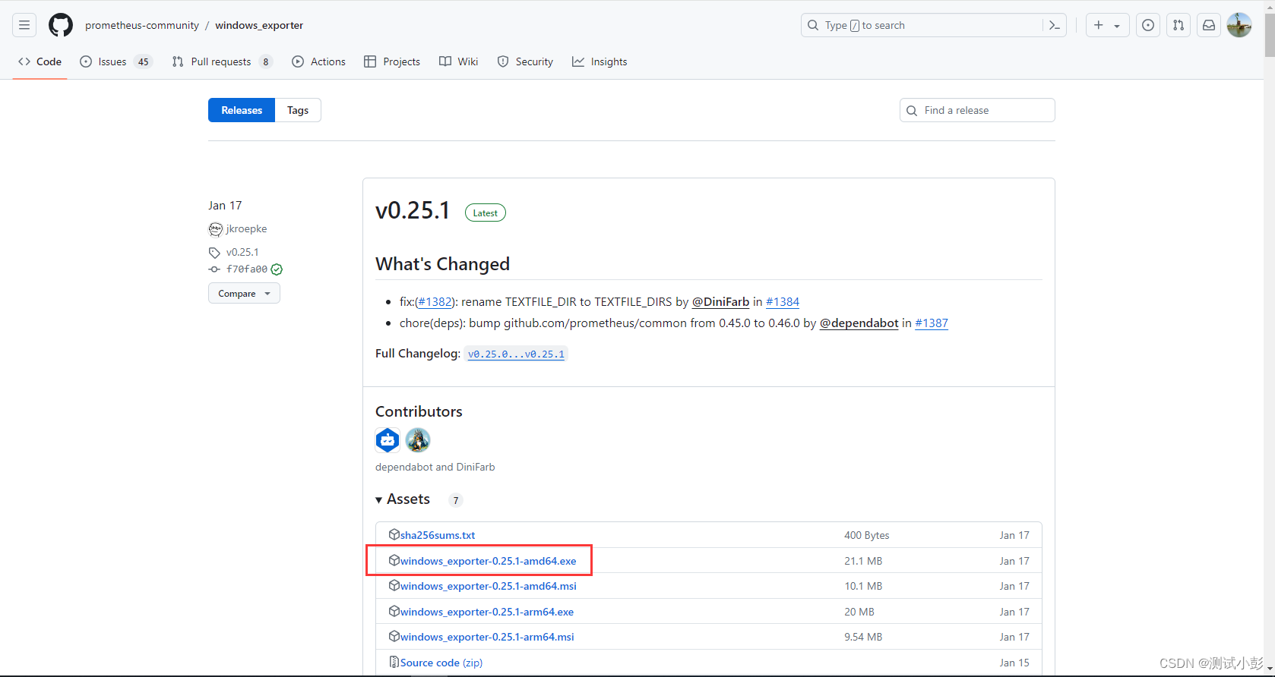Click the DiniFarb contributor avatar
Image resolution: width=1275 pixels, height=677 pixels.
pos(418,439)
